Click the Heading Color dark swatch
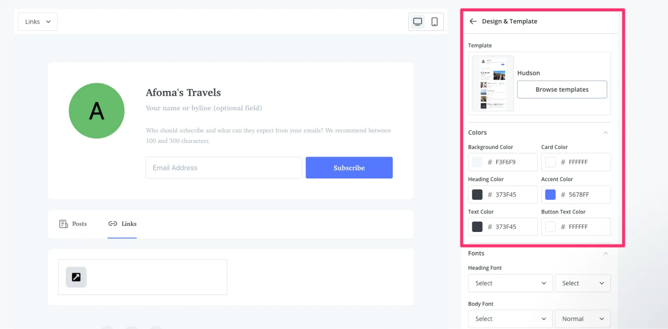The image size is (668, 329). pyautogui.click(x=477, y=194)
